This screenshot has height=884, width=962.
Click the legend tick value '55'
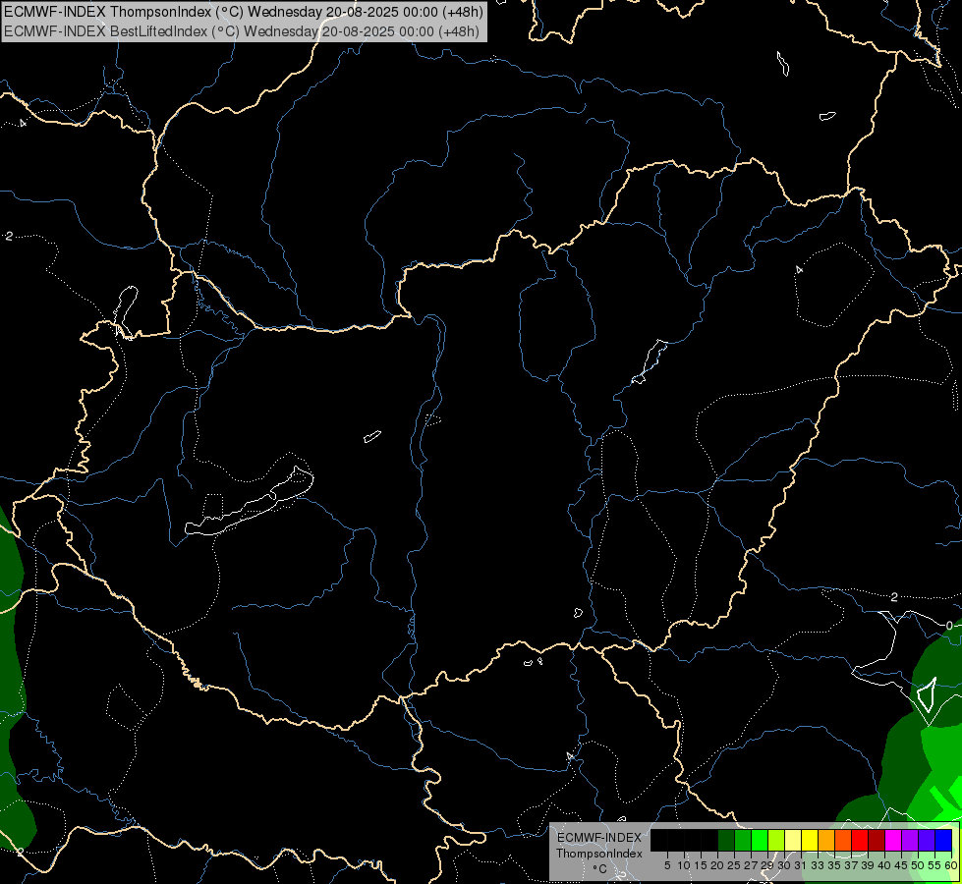coord(934,865)
